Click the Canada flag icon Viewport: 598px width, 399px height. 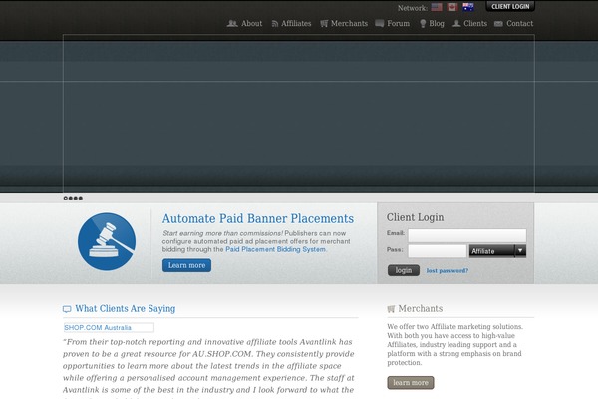[452, 7]
